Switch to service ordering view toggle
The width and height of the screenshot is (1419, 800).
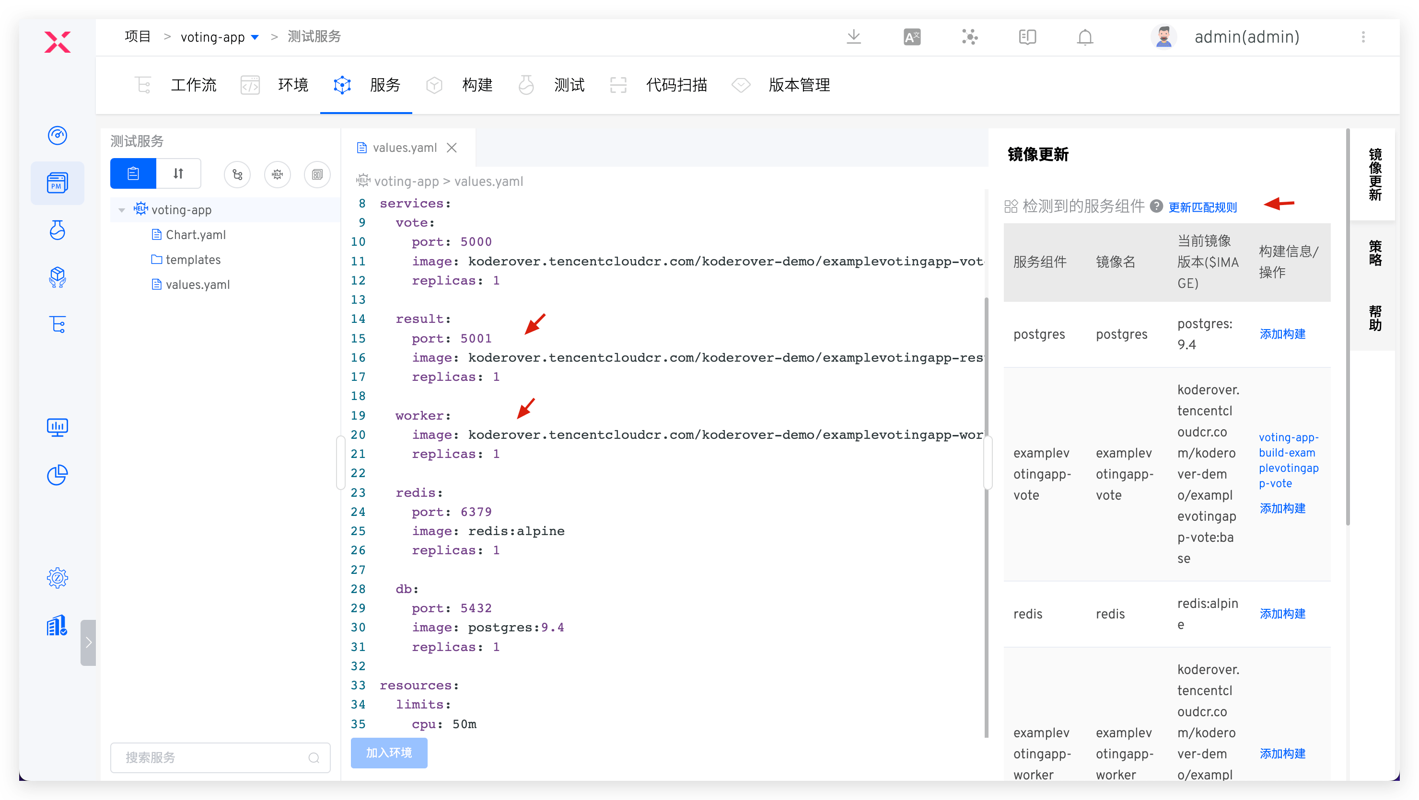point(178,174)
